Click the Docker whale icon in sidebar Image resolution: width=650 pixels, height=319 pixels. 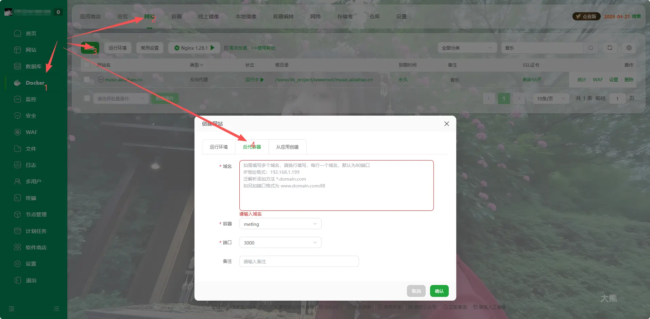coord(18,83)
